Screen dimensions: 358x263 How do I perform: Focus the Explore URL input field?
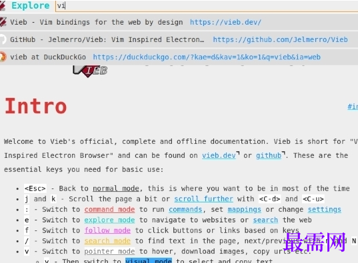point(207,6)
